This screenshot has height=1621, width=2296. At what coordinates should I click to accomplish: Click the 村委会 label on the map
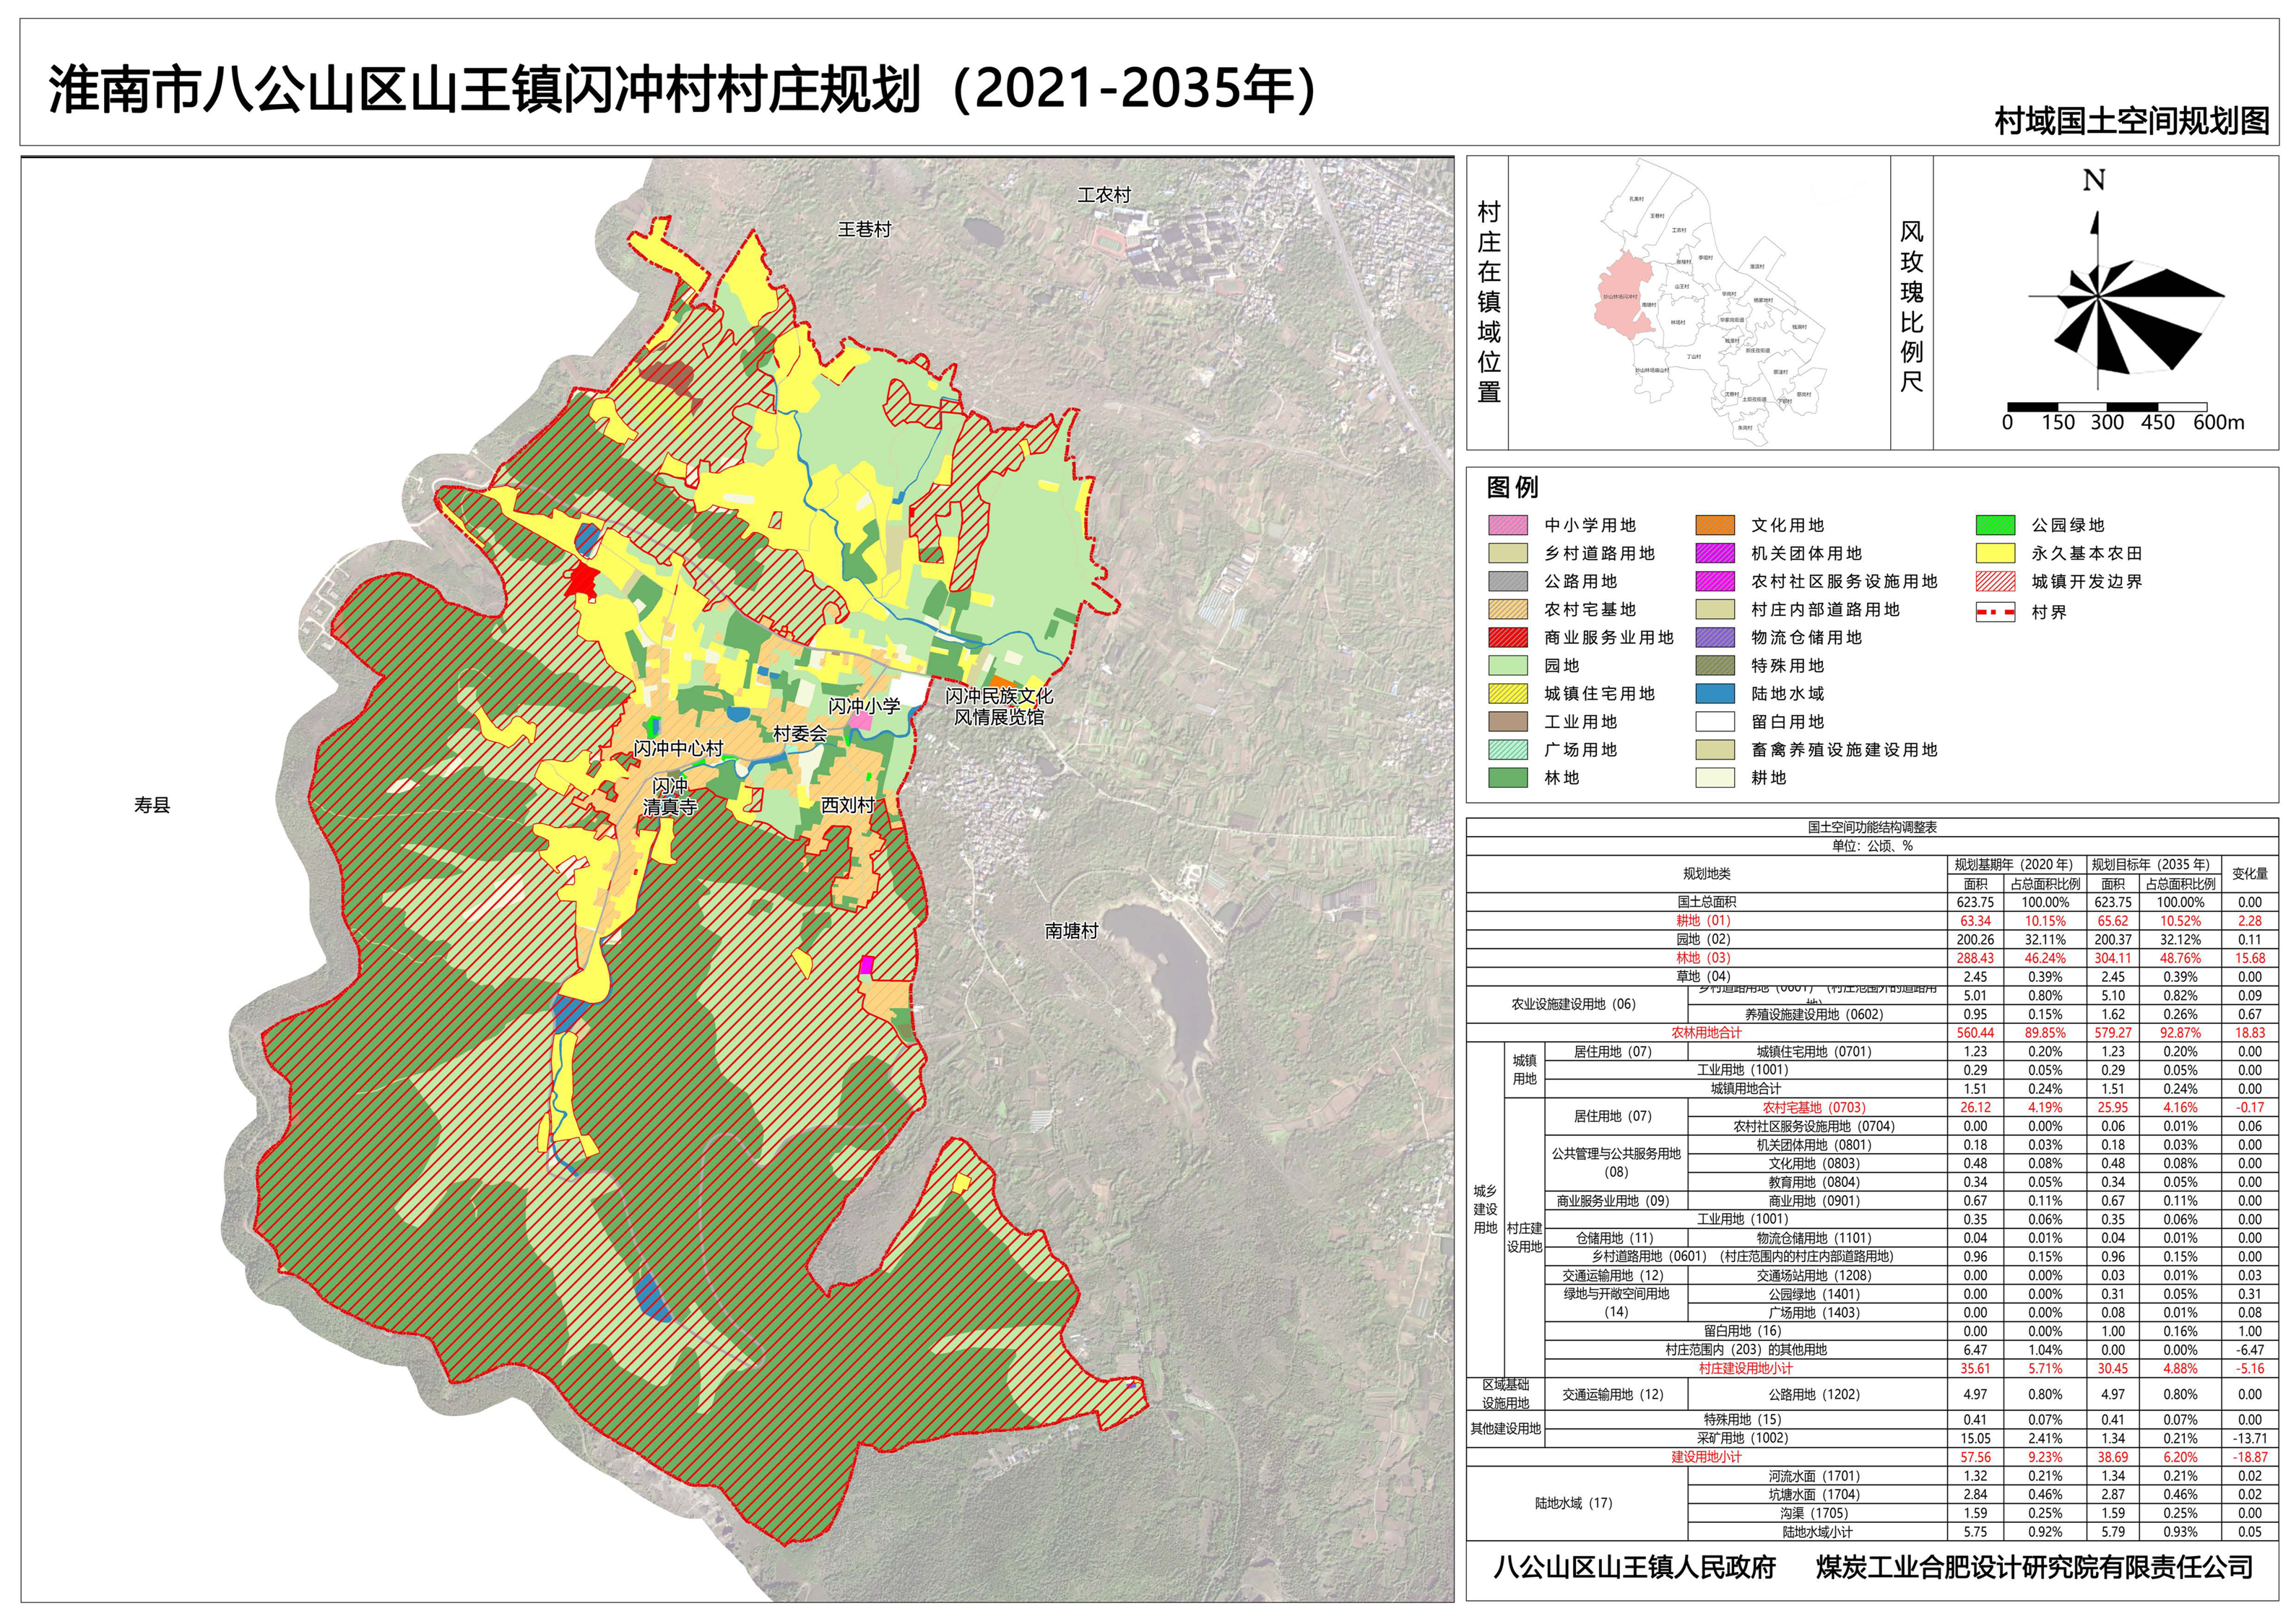point(800,734)
